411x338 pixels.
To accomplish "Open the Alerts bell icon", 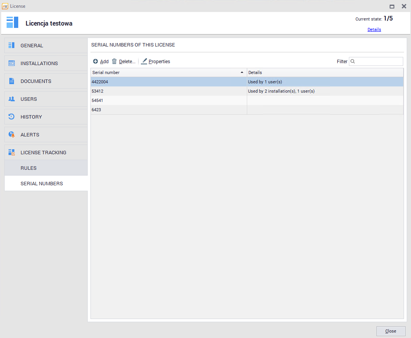I will 12,135.
